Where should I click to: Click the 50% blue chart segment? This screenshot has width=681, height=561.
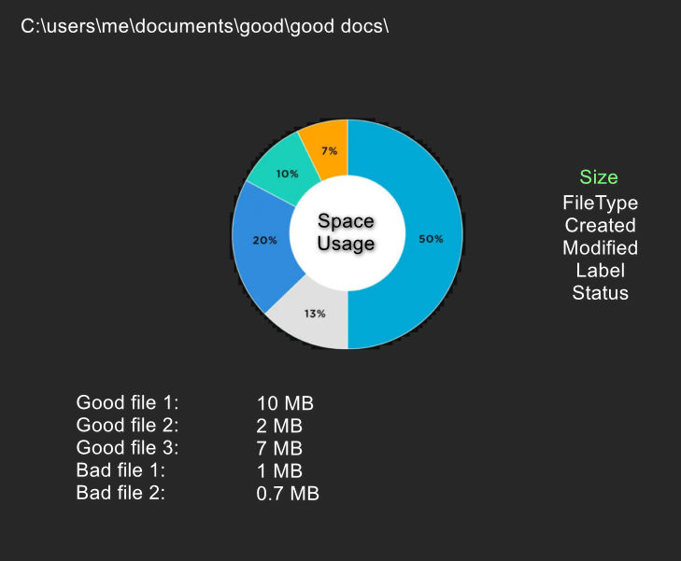(x=431, y=239)
